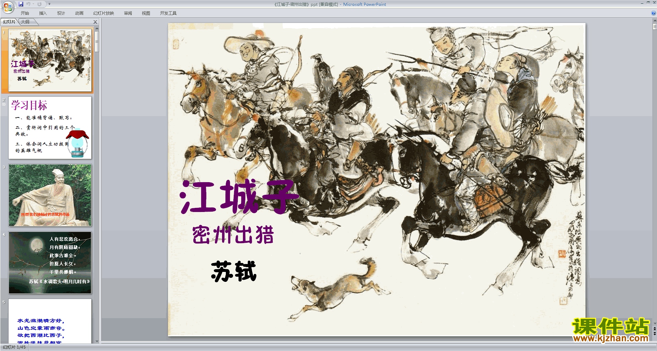The width and height of the screenshot is (657, 351).
Task: Click the 密州出猎 subtitle on slide
Action: pyautogui.click(x=233, y=235)
